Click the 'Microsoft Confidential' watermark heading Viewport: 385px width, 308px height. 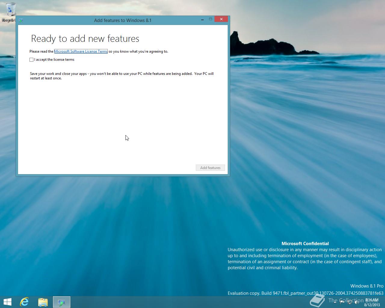pyautogui.click(x=305, y=244)
